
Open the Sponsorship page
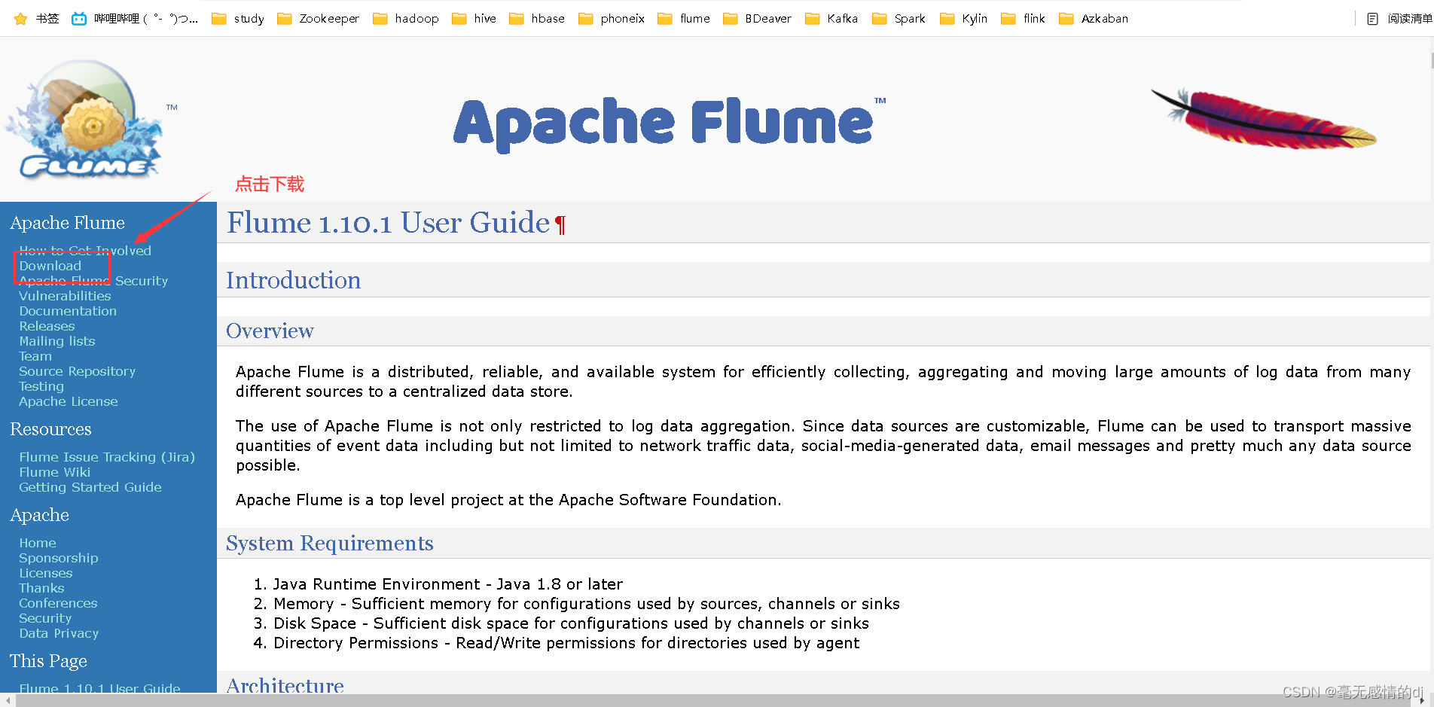coord(58,558)
